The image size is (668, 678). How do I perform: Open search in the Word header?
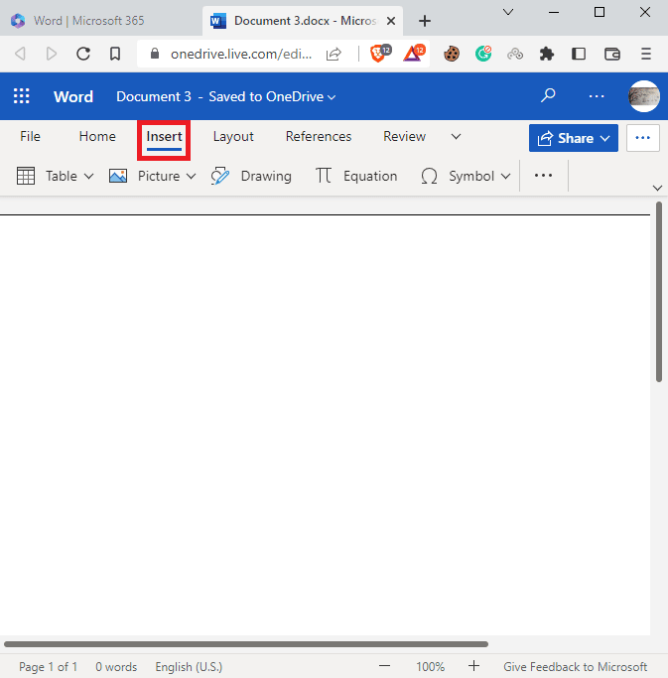[x=548, y=95]
